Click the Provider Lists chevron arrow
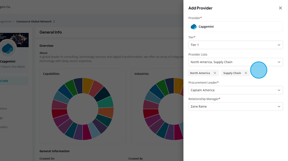The image size is (288, 161). pyautogui.click(x=279, y=62)
